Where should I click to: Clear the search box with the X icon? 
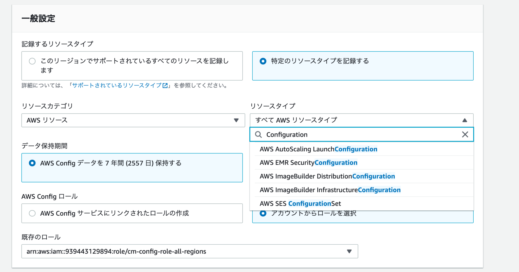[x=465, y=134]
